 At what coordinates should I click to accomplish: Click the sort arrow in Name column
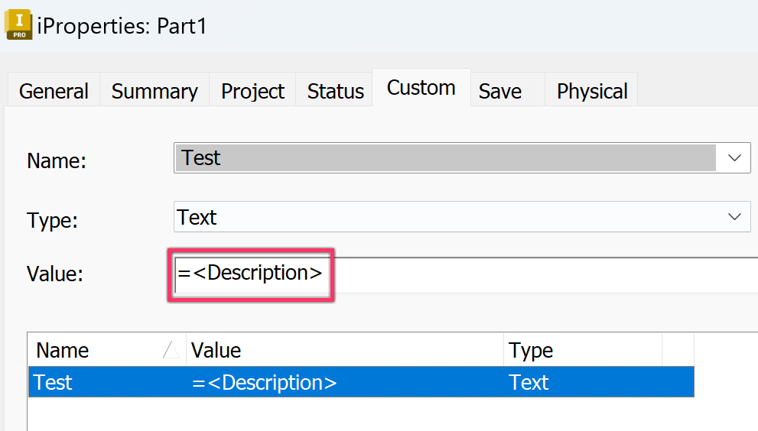point(171,349)
